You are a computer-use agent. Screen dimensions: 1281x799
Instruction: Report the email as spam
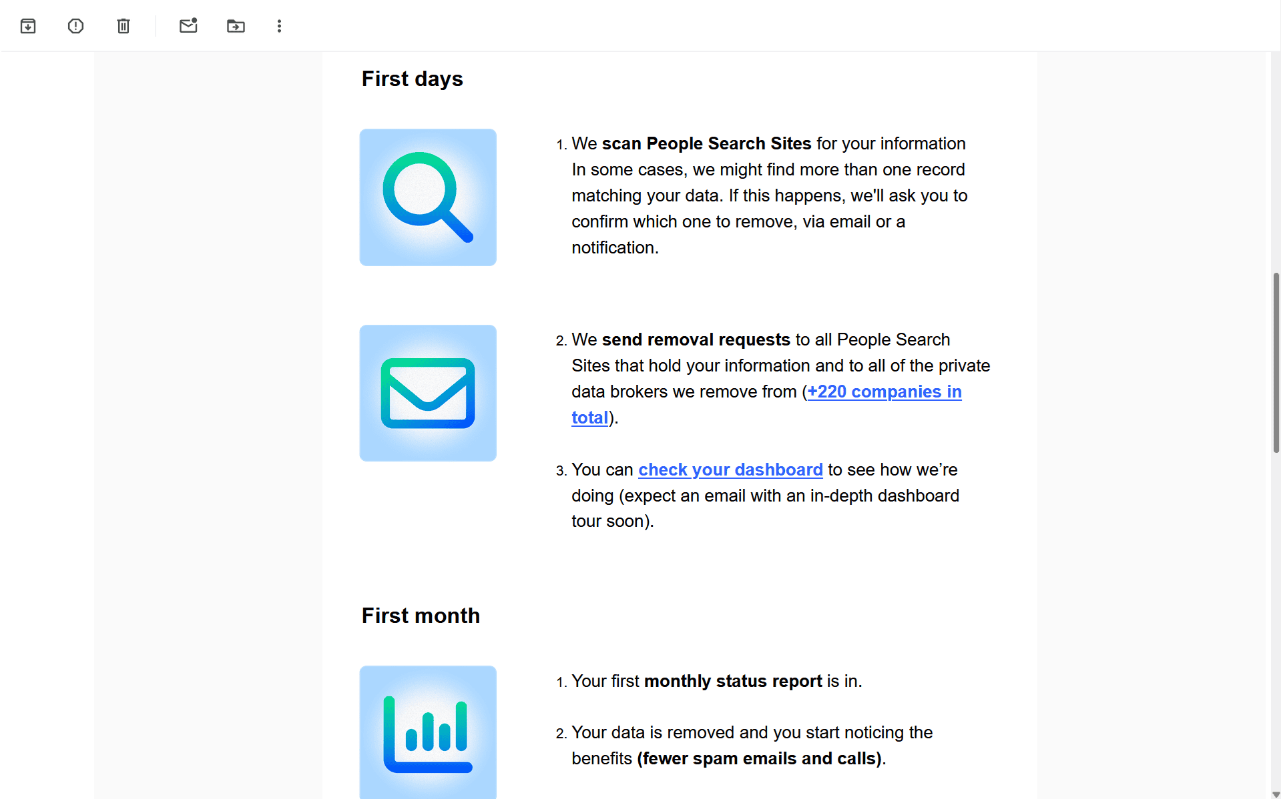[75, 26]
